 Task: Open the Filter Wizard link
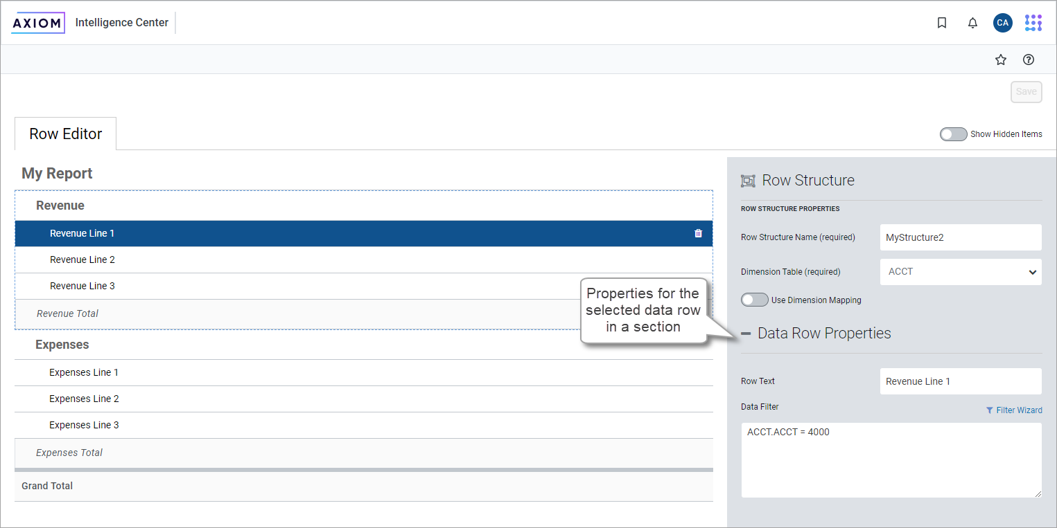point(1013,410)
